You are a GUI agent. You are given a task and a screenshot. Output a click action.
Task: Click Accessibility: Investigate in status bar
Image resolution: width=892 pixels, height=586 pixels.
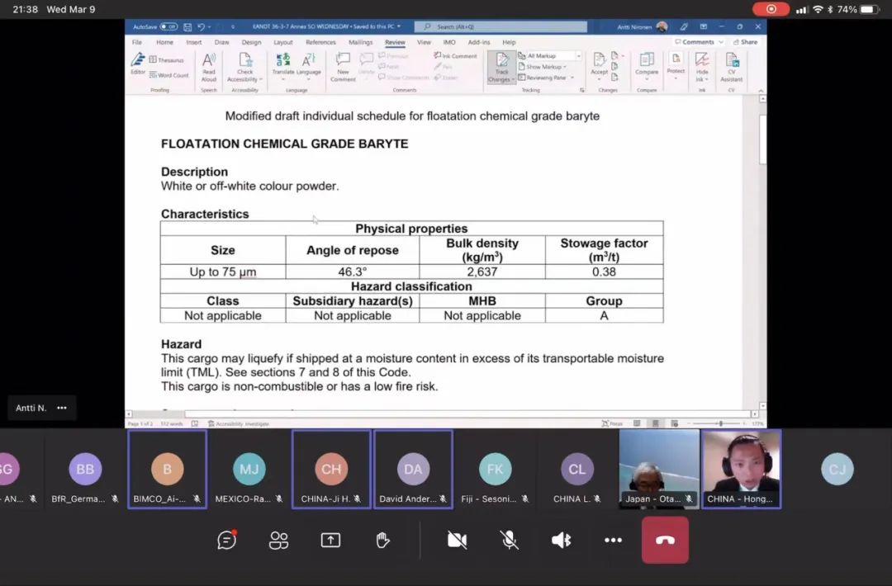tap(239, 423)
